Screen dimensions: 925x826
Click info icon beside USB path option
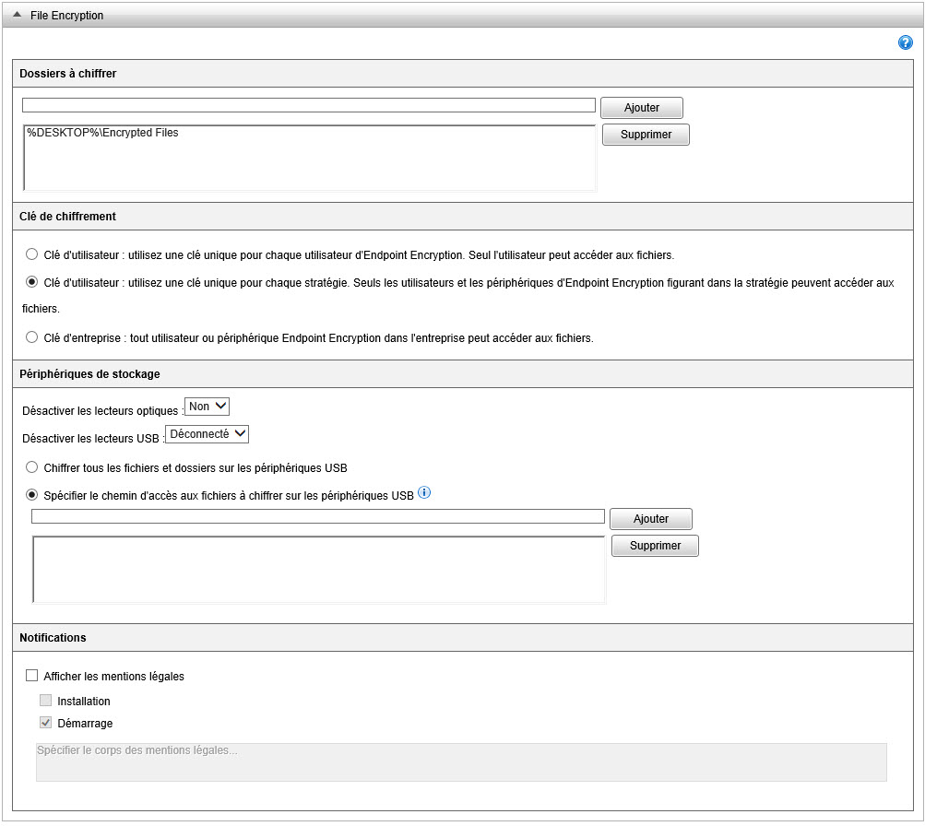(x=424, y=493)
